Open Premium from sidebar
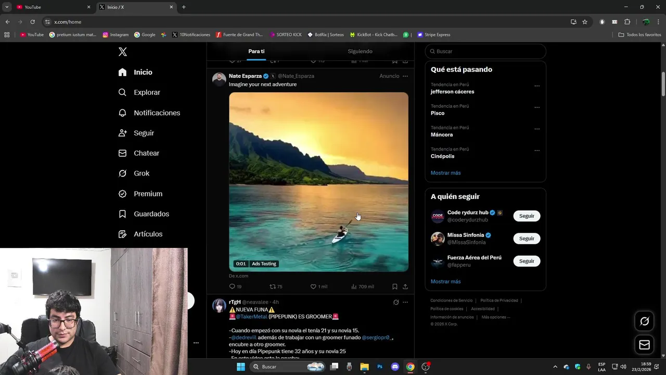The width and height of the screenshot is (666, 375). 140,194
